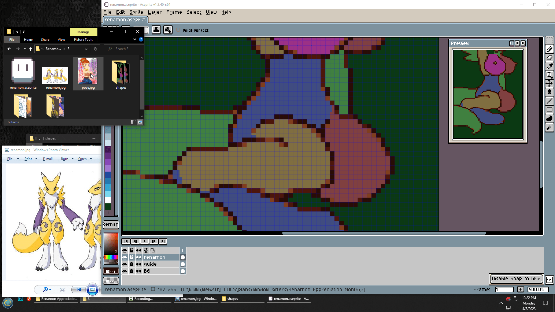Open the Photo Viewer Burn dropdown
The width and height of the screenshot is (555, 312).
pyautogui.click(x=73, y=159)
